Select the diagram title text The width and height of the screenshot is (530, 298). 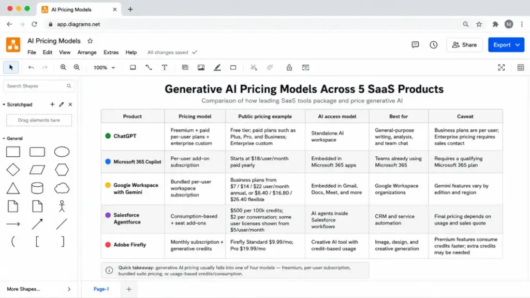pyautogui.click(x=304, y=89)
